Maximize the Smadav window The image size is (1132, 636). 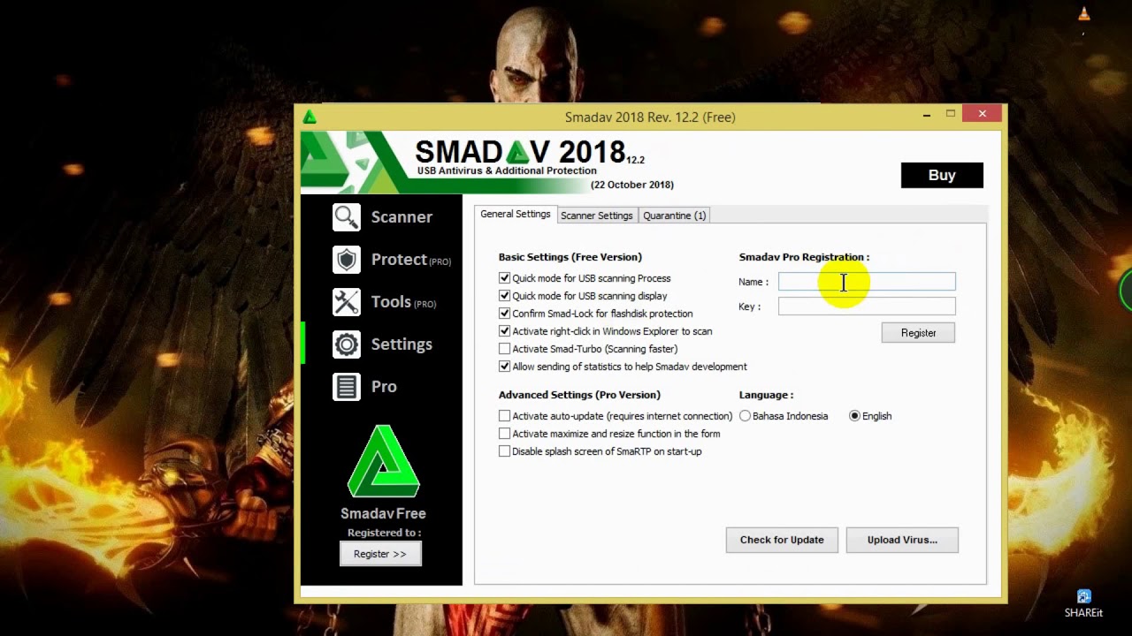[951, 114]
